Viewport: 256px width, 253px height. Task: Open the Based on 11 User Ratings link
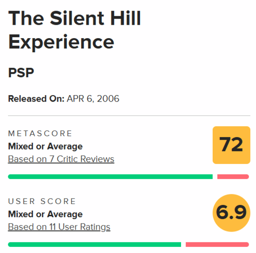pos(59,227)
